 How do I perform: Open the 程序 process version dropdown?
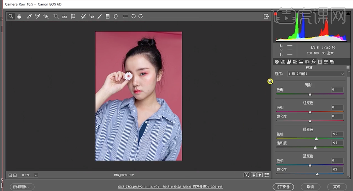[316, 74]
